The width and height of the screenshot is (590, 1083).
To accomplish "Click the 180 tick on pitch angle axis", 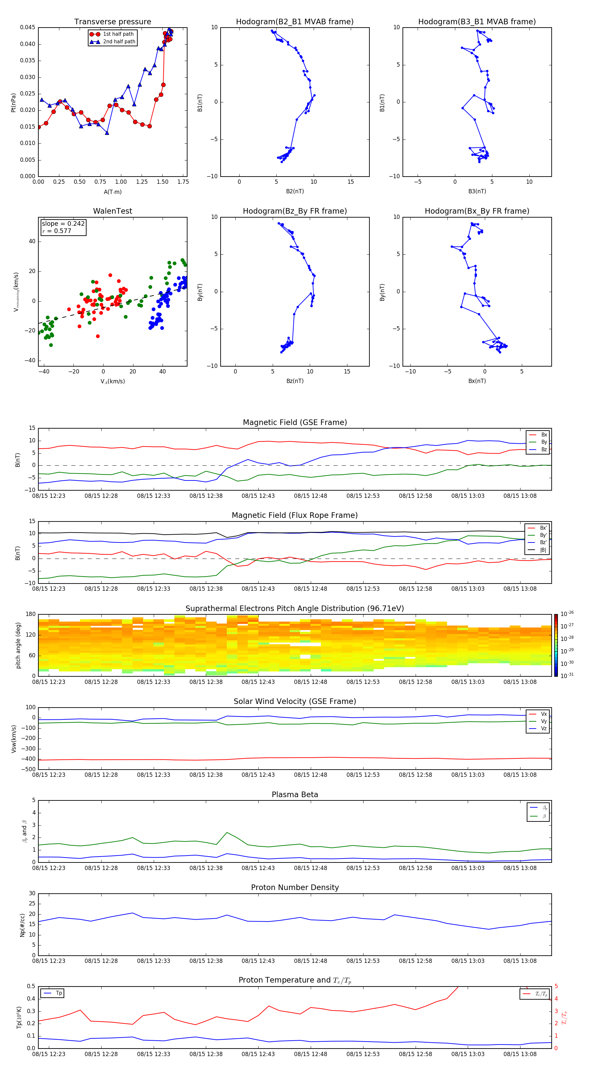I will 31,614.
